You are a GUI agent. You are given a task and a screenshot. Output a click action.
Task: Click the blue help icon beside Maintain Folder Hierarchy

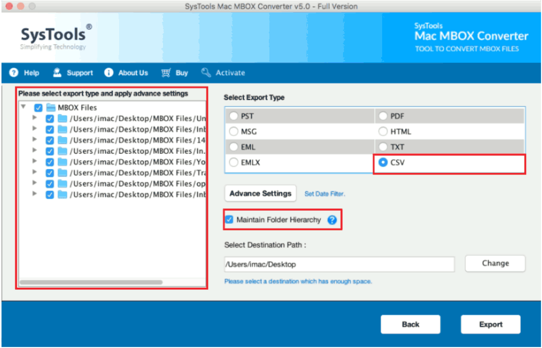click(x=332, y=220)
